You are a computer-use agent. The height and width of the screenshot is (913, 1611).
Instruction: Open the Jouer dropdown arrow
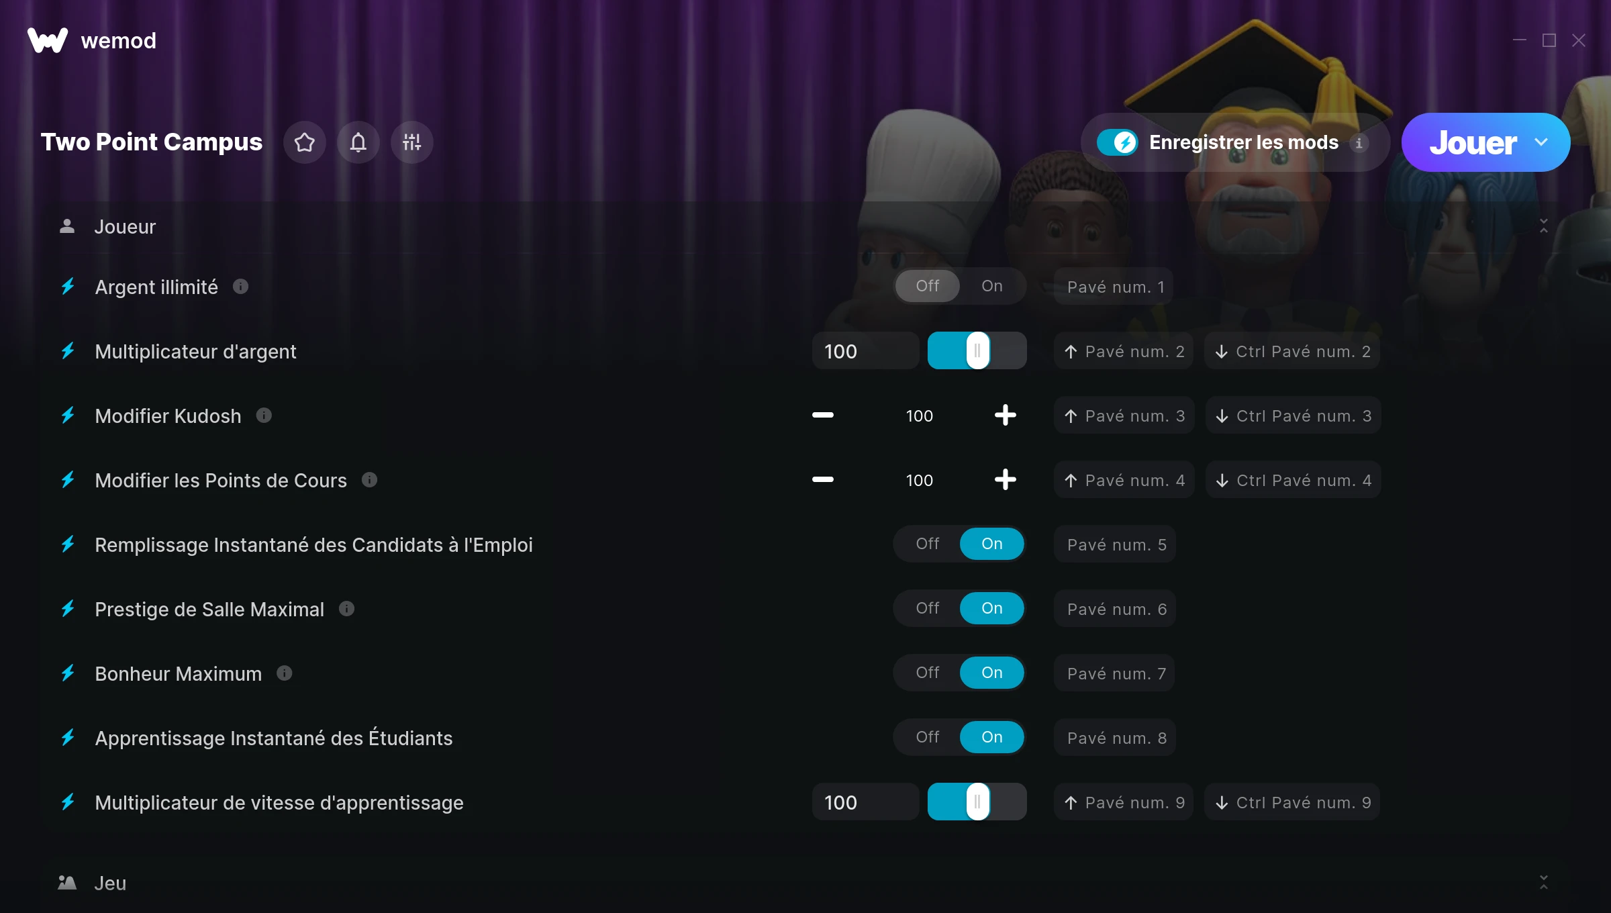pos(1541,142)
